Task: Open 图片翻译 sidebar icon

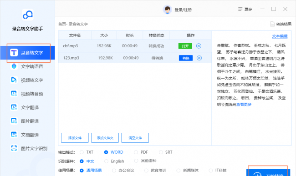Action: pyautogui.click(x=14, y=121)
